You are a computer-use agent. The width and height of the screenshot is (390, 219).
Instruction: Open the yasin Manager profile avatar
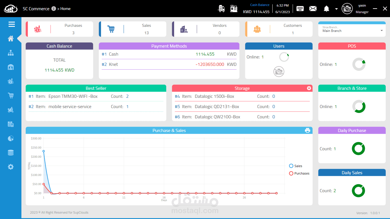click(347, 9)
